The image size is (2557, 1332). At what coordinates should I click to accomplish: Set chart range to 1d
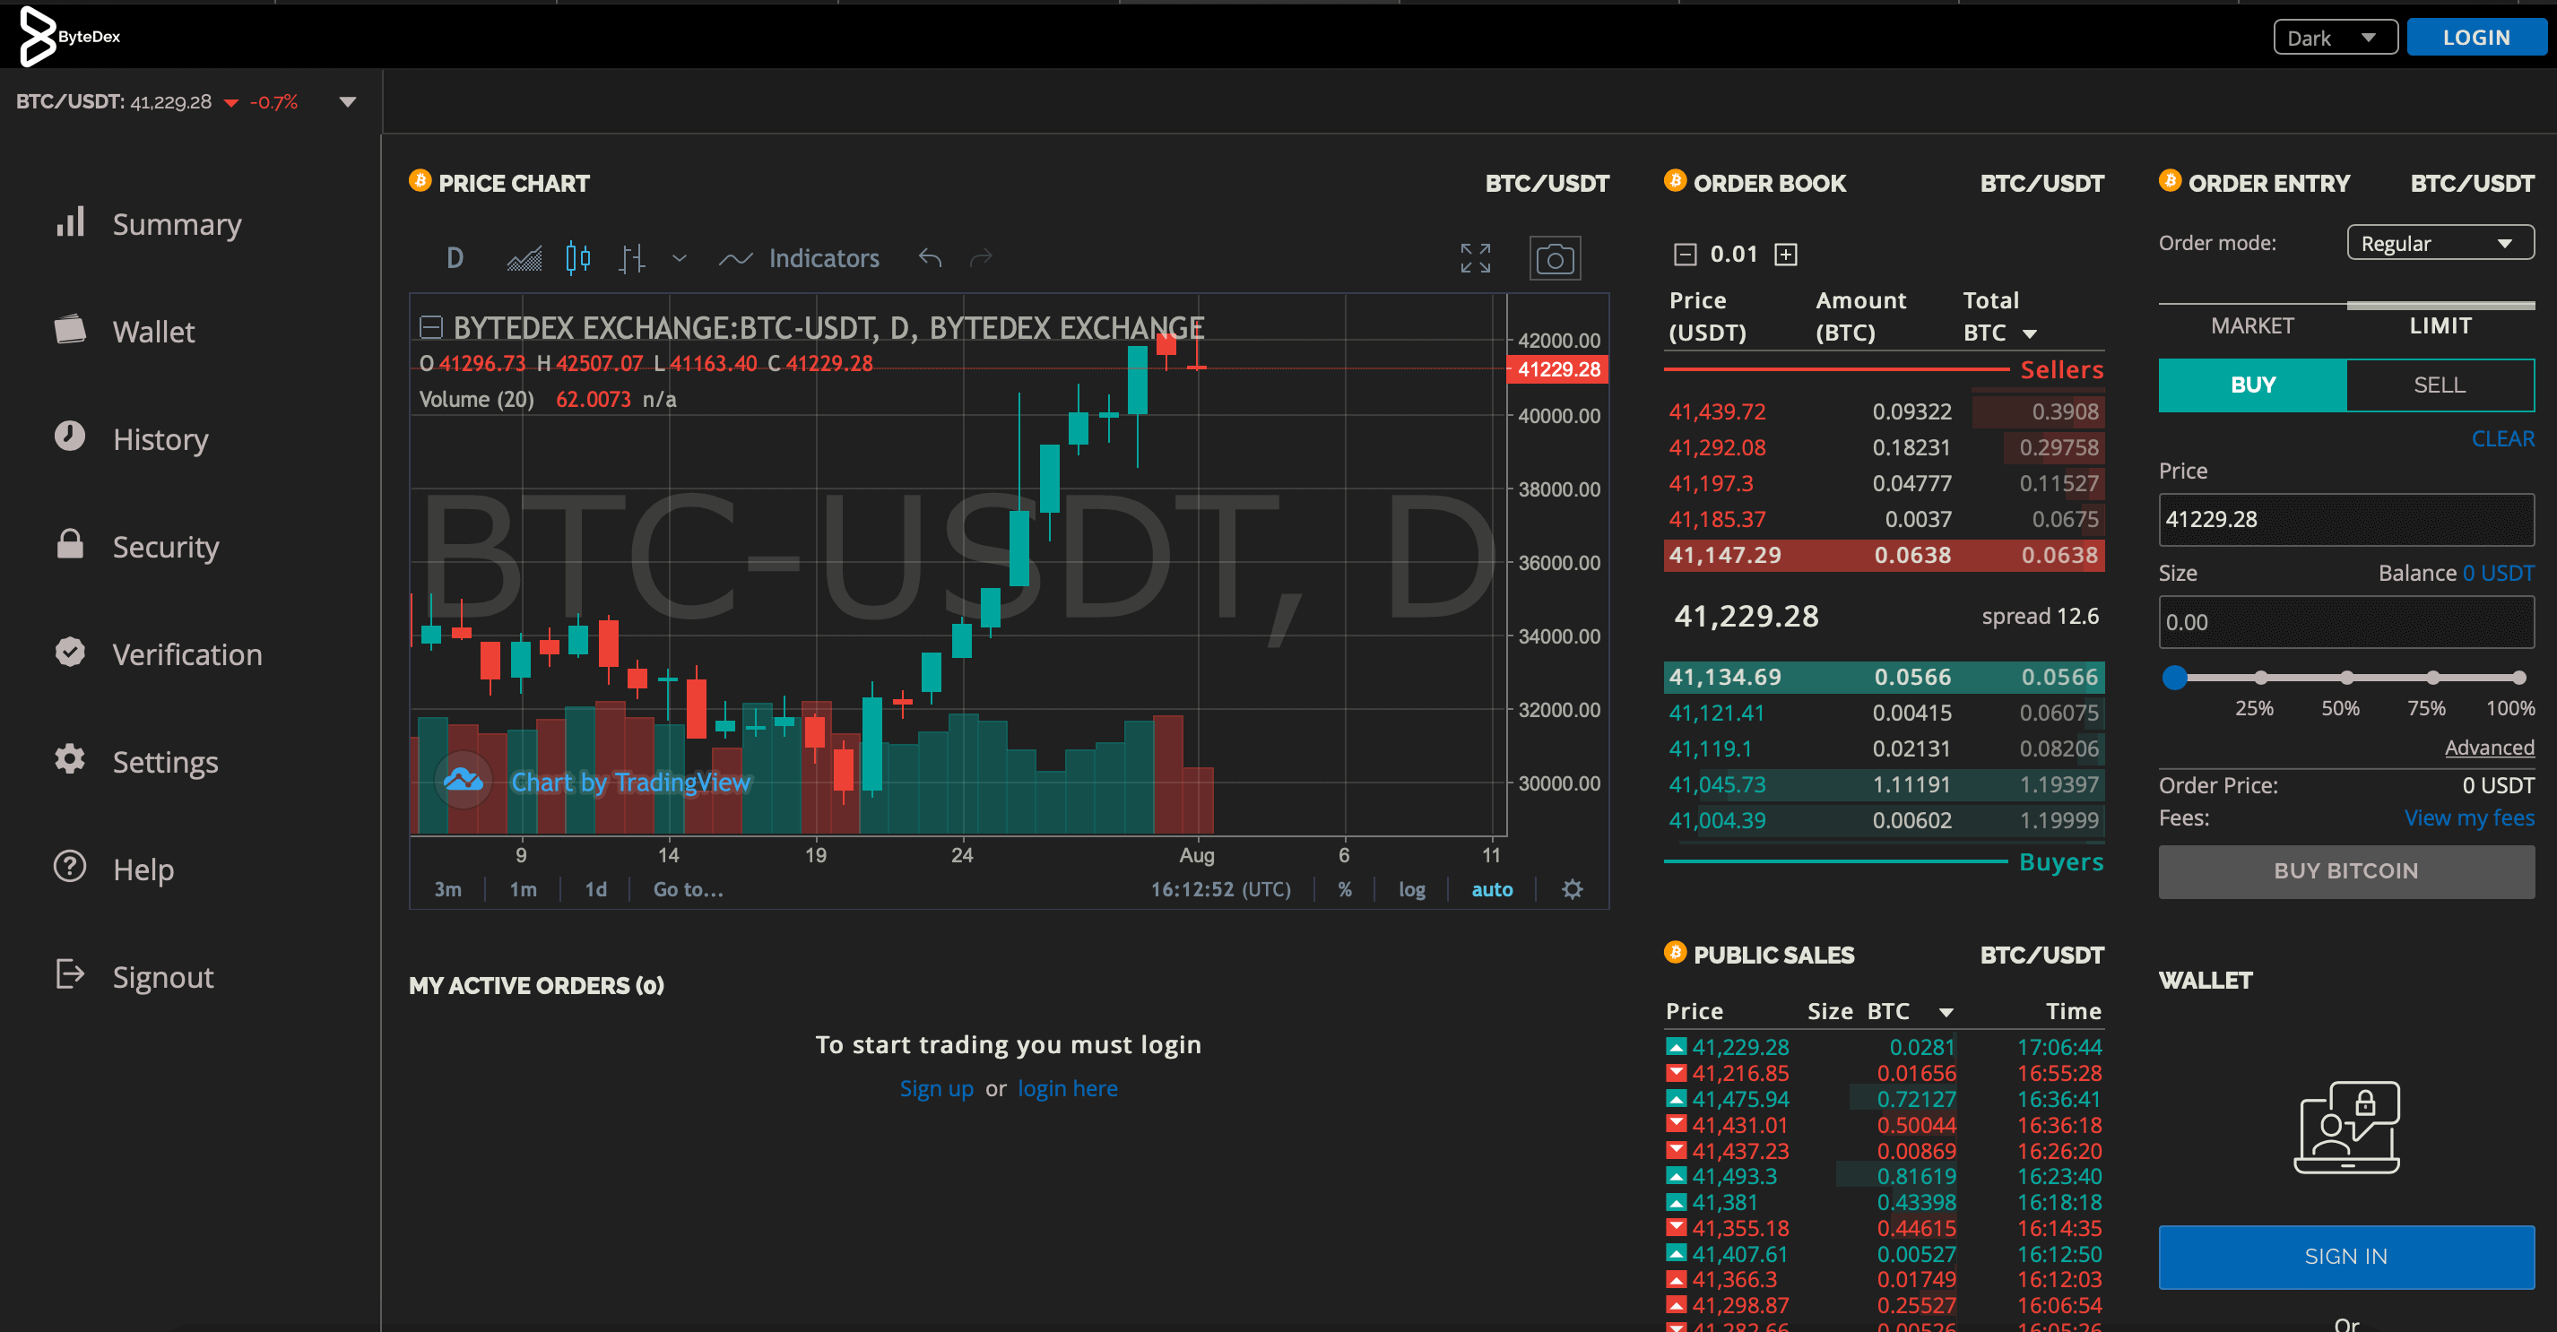point(595,889)
